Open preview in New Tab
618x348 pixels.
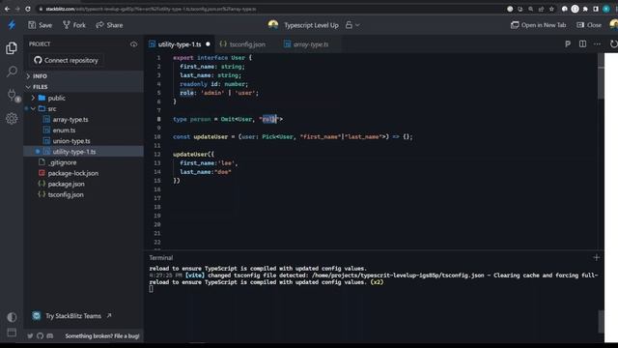coord(538,25)
